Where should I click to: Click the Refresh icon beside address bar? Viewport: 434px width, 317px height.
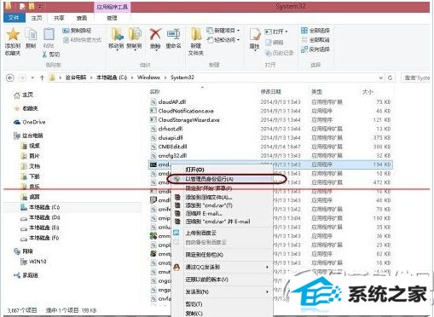pos(390,78)
